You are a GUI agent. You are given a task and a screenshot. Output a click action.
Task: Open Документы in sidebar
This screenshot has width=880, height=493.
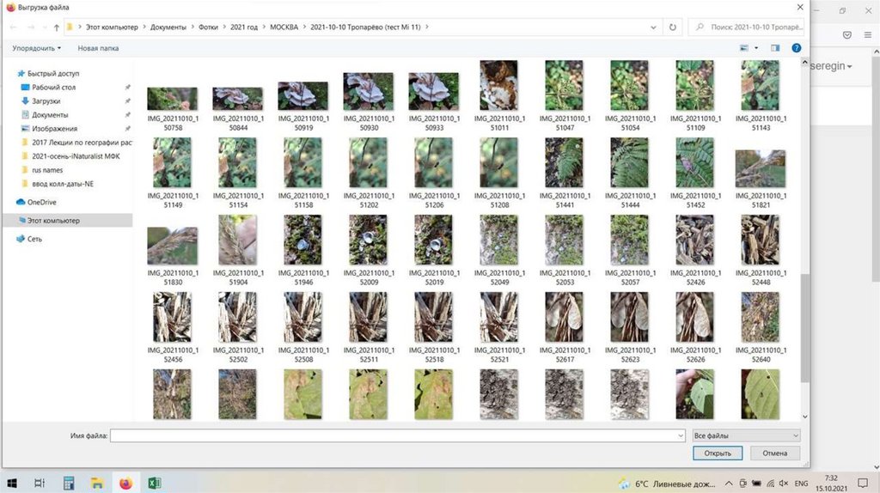(x=50, y=115)
